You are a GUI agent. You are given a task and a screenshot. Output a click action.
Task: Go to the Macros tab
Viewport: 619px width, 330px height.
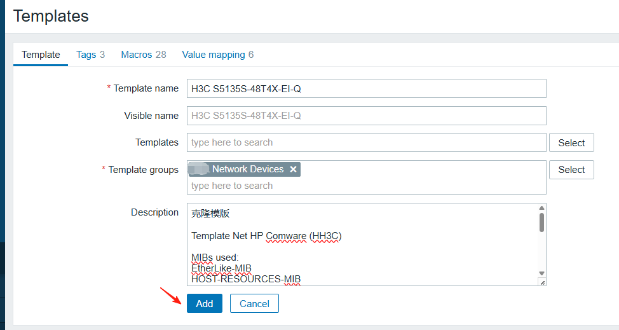(x=143, y=55)
